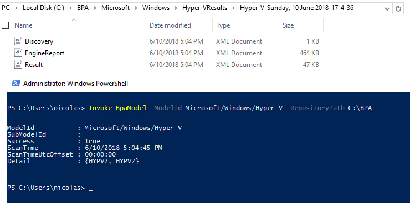410x203 pixels.
Task: Click the PowerShell title bar icon
Action: pyautogui.click(x=16, y=83)
